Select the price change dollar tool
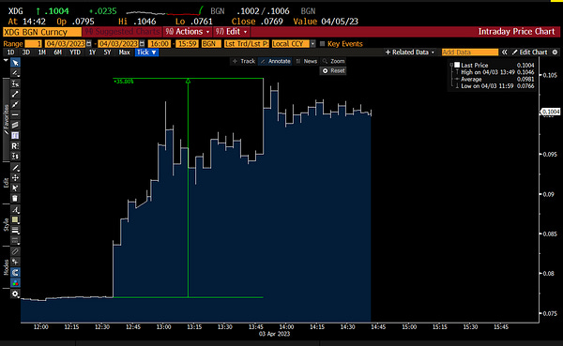The image size is (563, 346). point(15,157)
